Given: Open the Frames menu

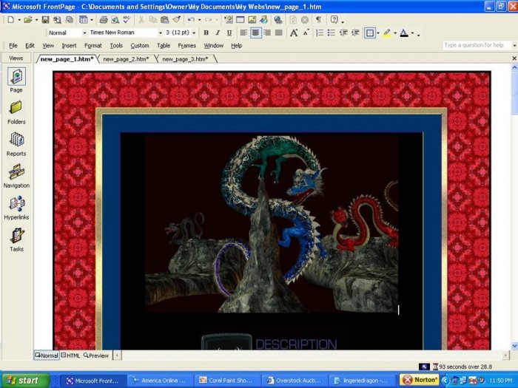Looking at the screenshot, I should coord(187,46).
